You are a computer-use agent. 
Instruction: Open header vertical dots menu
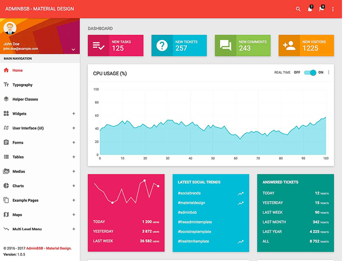pyautogui.click(x=333, y=9)
